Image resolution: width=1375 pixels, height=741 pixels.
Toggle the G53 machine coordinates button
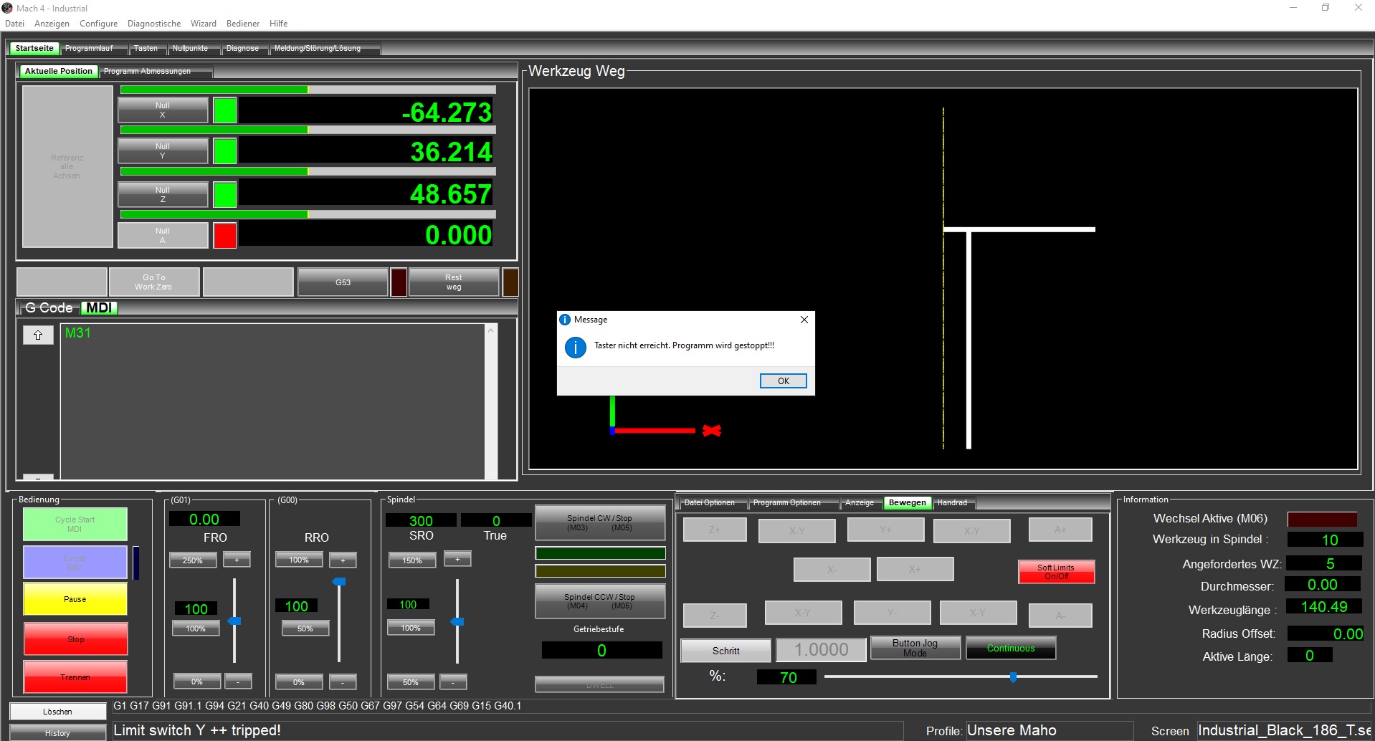[343, 282]
